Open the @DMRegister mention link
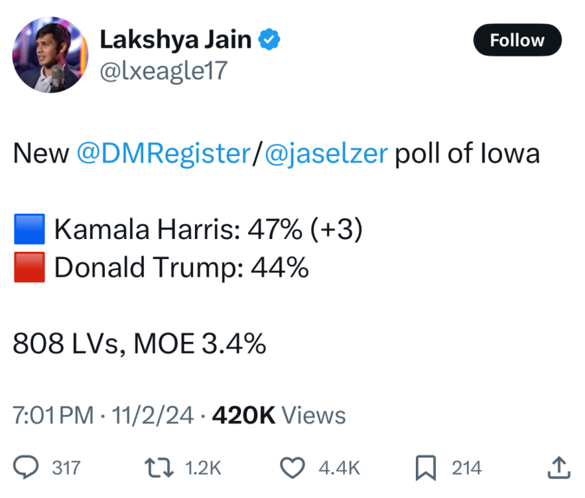Viewport: 585px width, 498px height. 162,154
